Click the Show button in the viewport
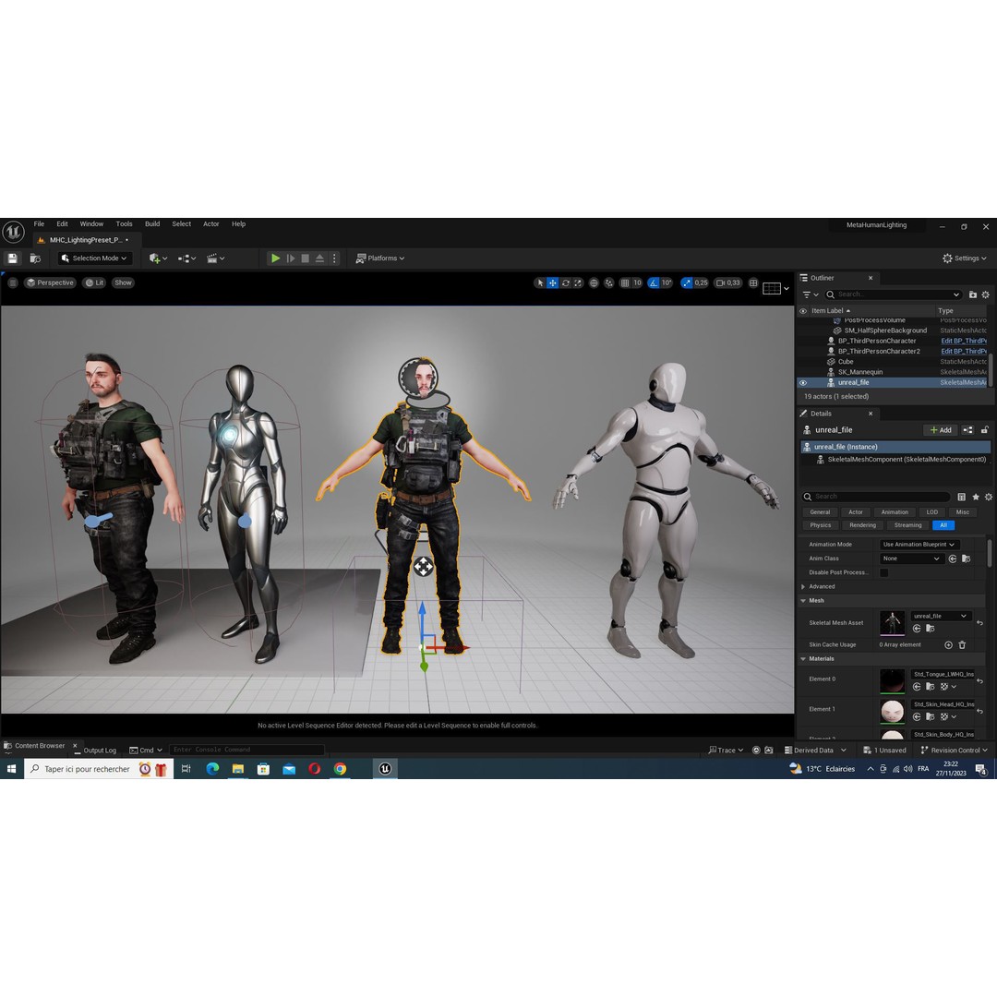This screenshot has height=997, width=997. 124,283
